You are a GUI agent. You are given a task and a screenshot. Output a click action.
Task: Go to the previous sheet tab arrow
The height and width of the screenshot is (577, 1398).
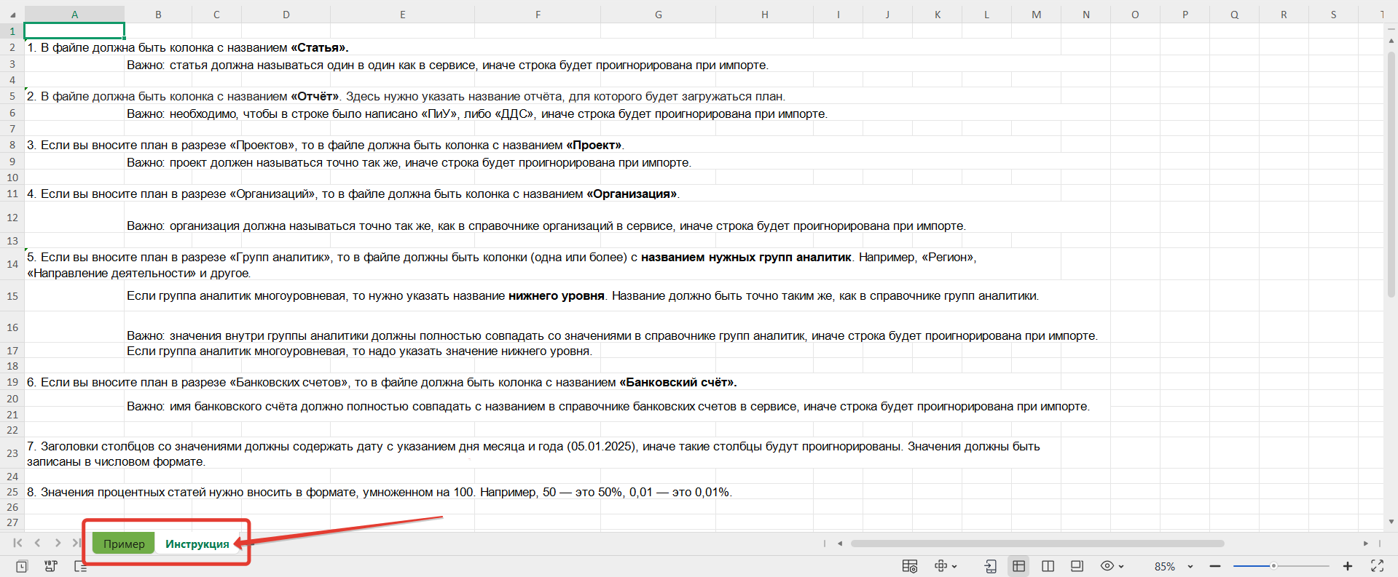coord(37,543)
